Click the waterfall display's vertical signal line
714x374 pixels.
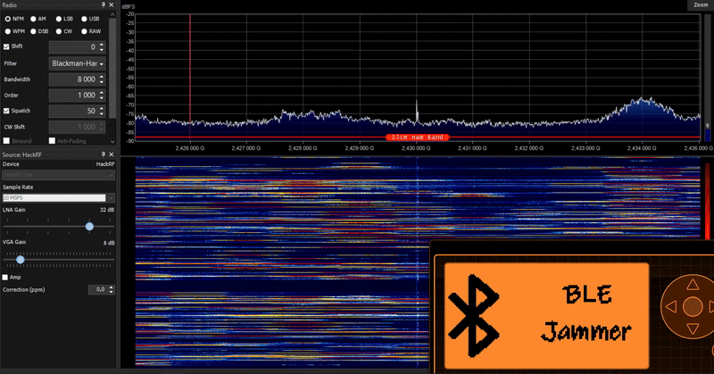click(418, 262)
